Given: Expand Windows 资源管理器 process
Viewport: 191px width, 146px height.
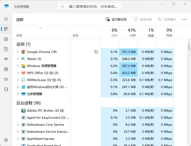Looking at the screenshot, I should [x=18, y=66].
